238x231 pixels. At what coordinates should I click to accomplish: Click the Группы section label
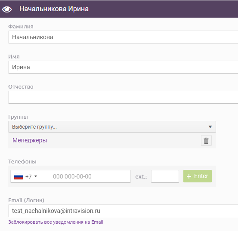coord(18,117)
